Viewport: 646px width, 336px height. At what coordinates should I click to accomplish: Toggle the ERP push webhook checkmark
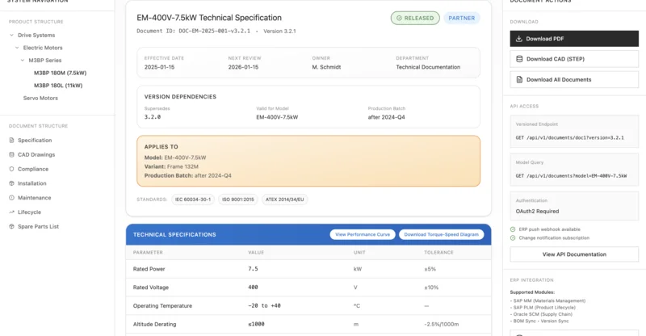pyautogui.click(x=513, y=229)
